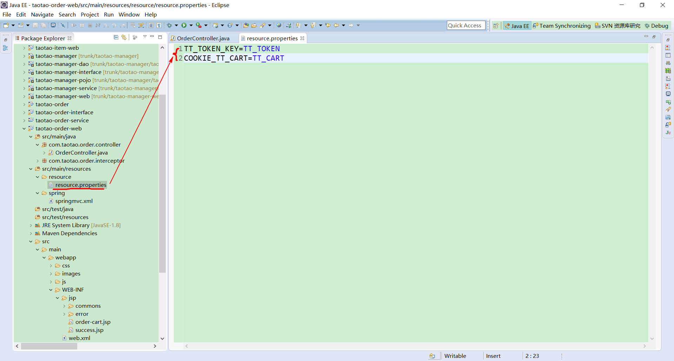Switch to Team Synchronizing perspective

(x=562, y=26)
